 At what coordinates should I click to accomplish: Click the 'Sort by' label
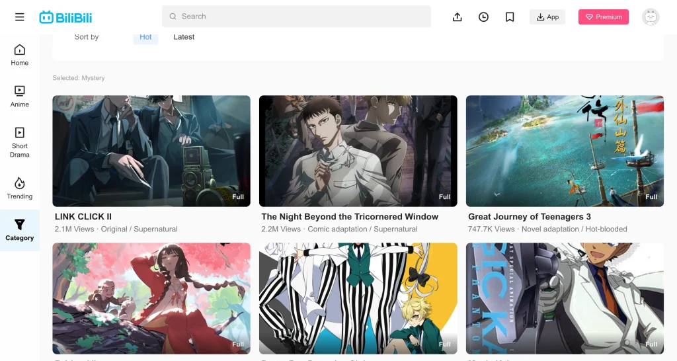87,37
